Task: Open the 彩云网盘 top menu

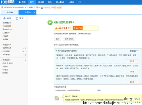Action: (60, 2)
